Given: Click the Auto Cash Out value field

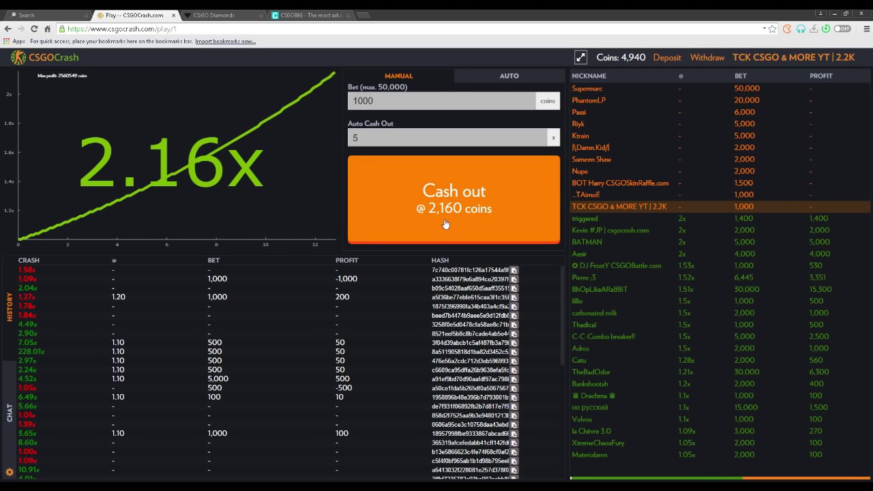Looking at the screenshot, I should click(447, 138).
